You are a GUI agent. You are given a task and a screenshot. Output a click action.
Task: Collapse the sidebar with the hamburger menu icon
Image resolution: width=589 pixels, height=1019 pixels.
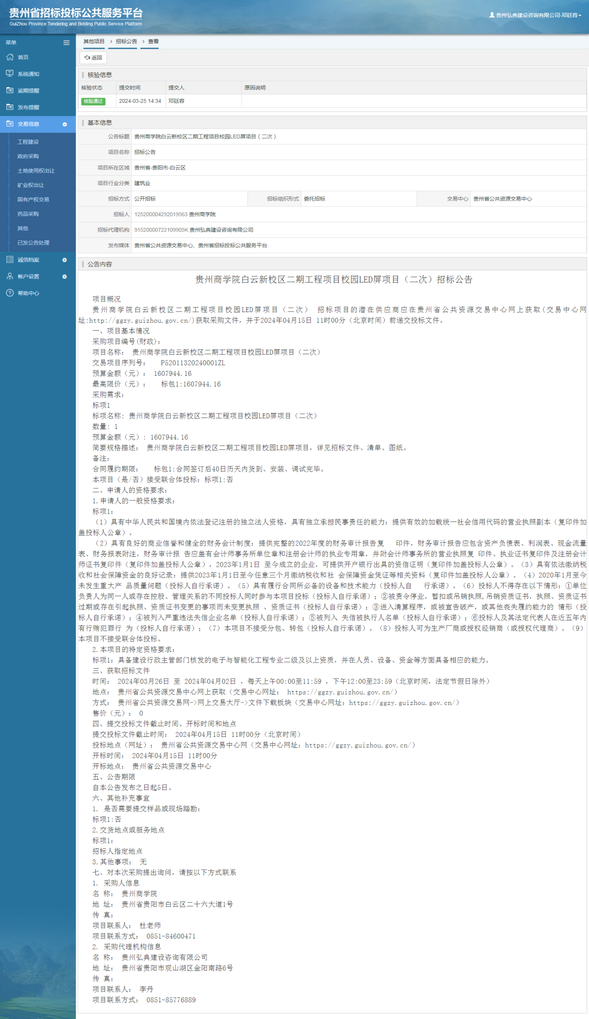point(66,43)
